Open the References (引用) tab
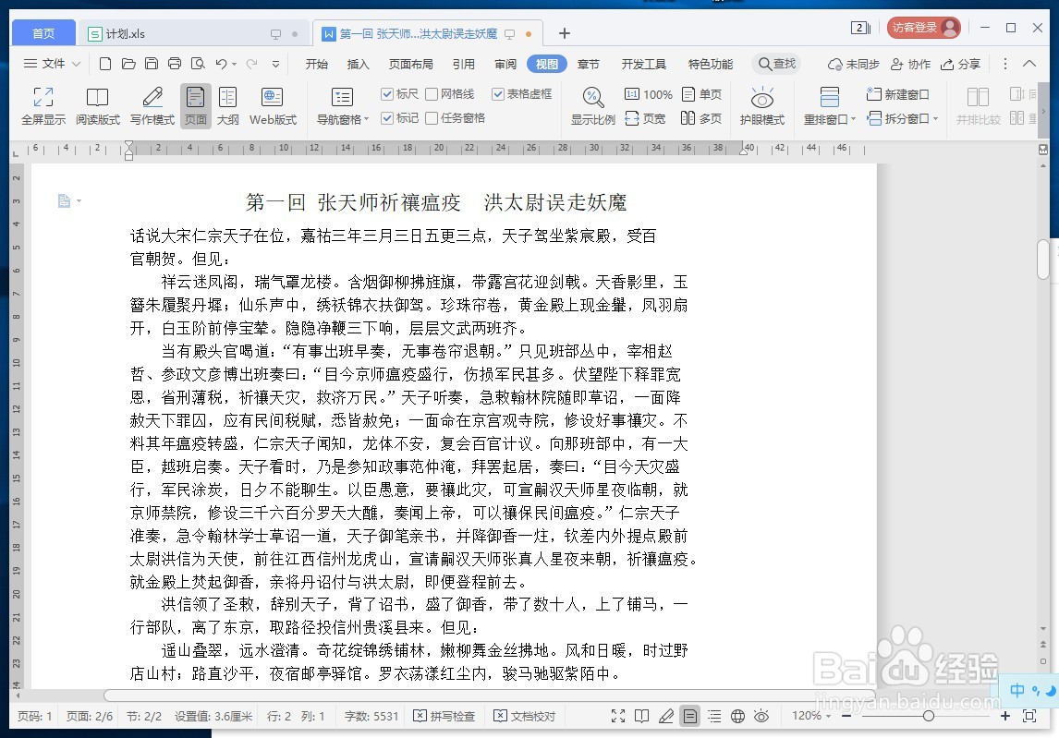The width and height of the screenshot is (1059, 738). [x=463, y=64]
